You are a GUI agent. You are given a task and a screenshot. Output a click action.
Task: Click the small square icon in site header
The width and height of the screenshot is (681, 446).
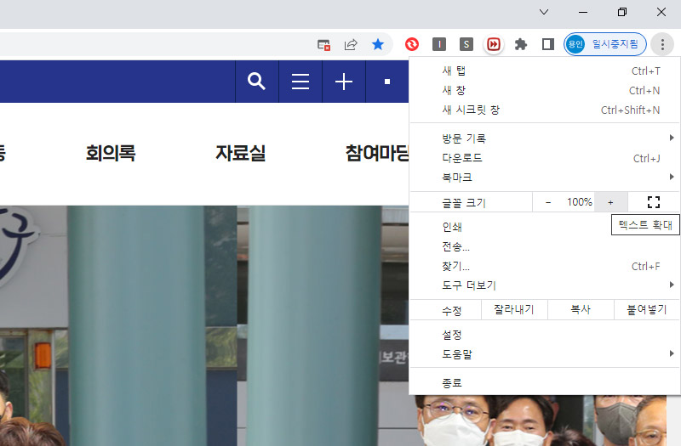click(387, 82)
